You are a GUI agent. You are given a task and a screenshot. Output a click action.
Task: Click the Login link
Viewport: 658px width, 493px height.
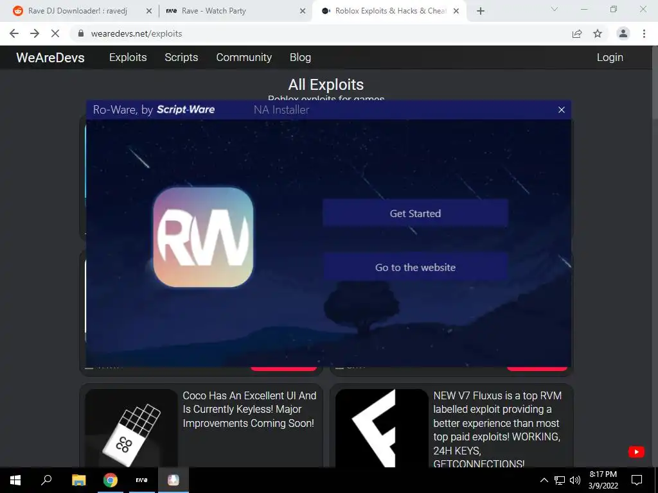pyautogui.click(x=610, y=57)
